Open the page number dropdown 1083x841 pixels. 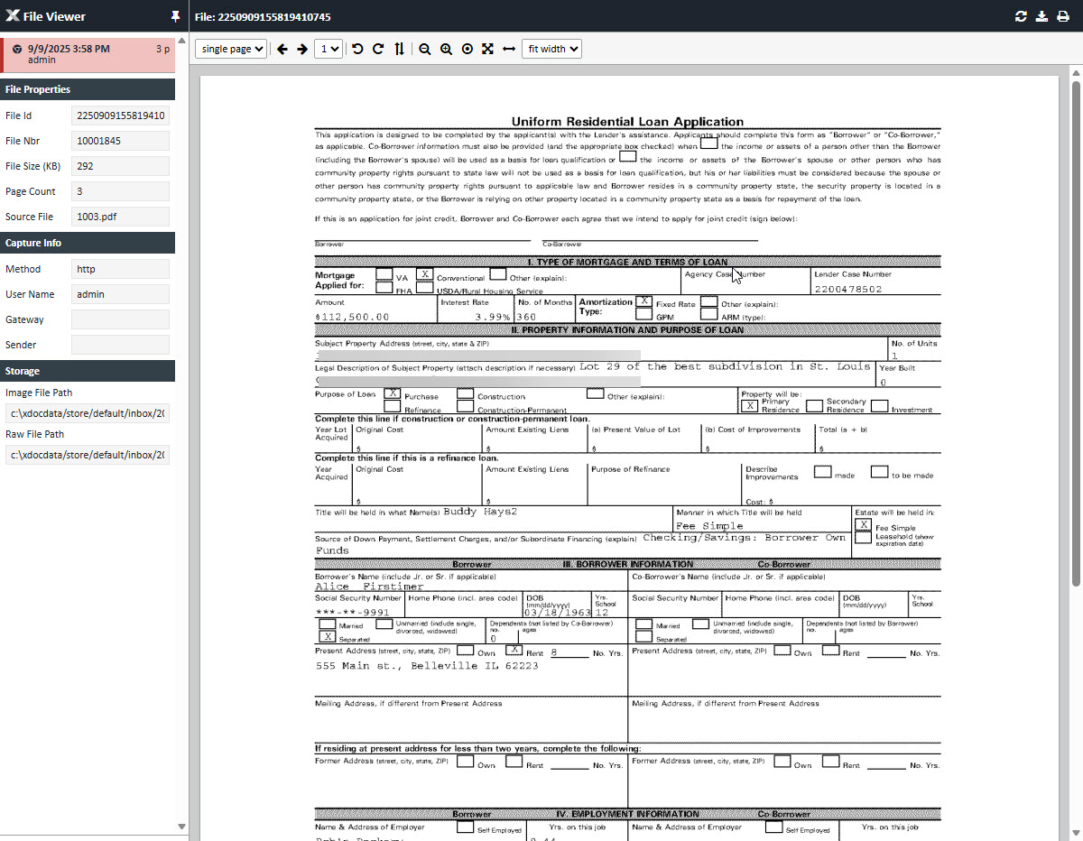tap(329, 49)
